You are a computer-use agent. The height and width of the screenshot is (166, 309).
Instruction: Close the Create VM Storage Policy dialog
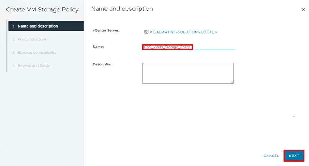coord(303,10)
